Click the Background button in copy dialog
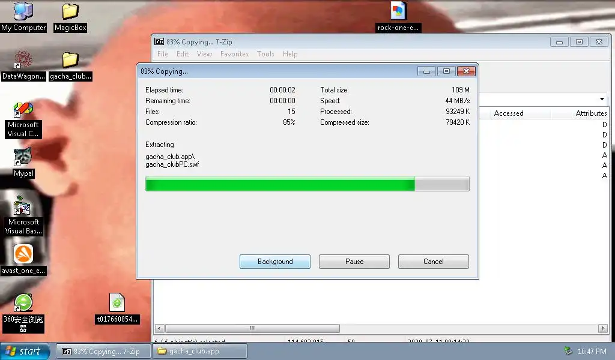The width and height of the screenshot is (615, 360). tap(275, 262)
